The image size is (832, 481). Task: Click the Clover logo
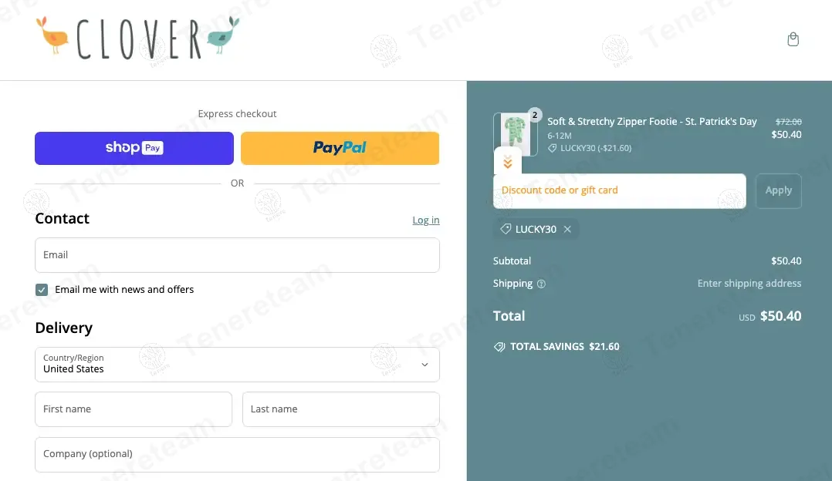click(x=138, y=38)
